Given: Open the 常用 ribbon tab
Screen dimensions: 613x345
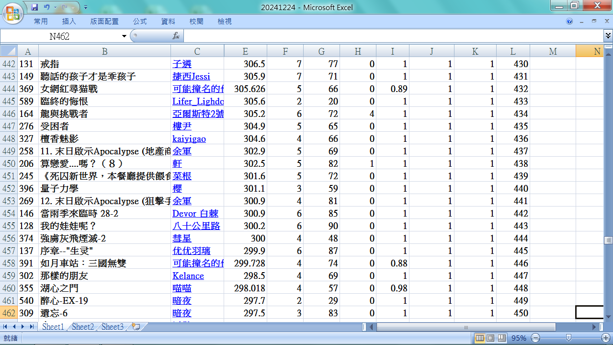Looking at the screenshot, I should coord(41,21).
